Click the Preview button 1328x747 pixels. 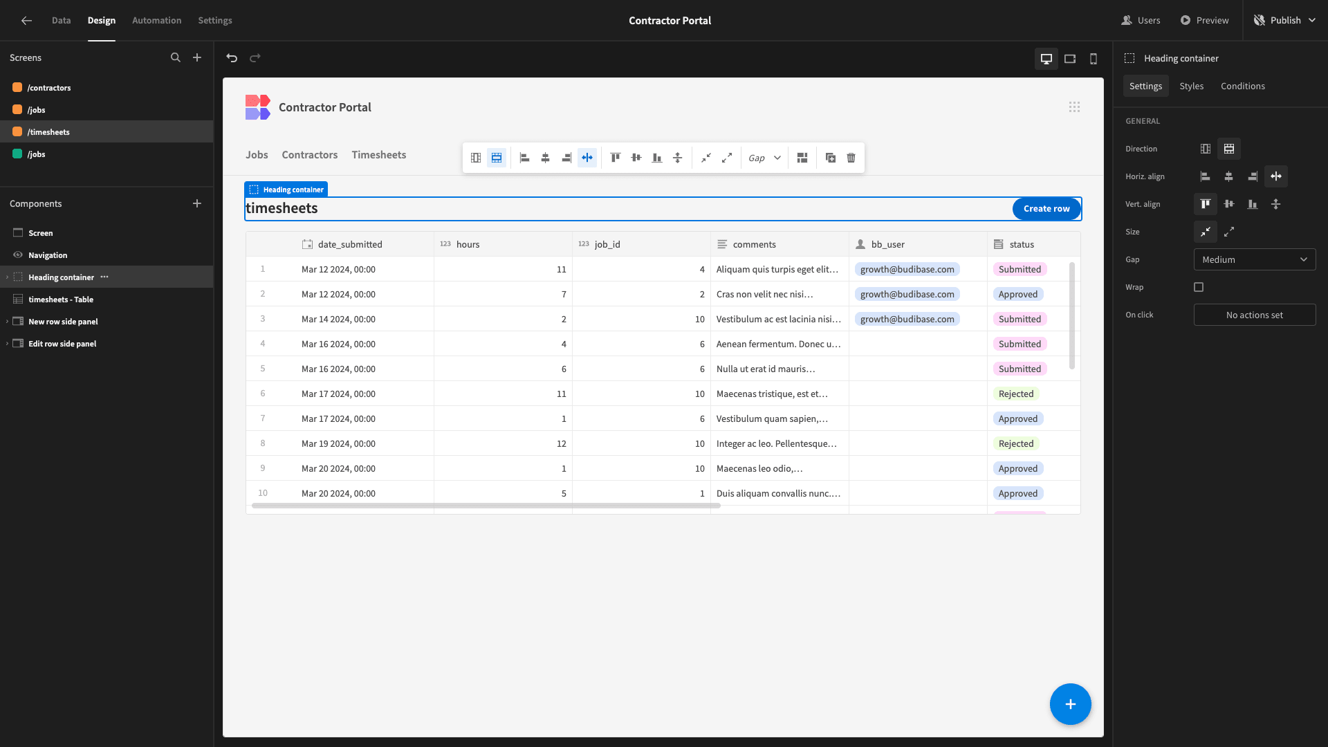(1204, 21)
